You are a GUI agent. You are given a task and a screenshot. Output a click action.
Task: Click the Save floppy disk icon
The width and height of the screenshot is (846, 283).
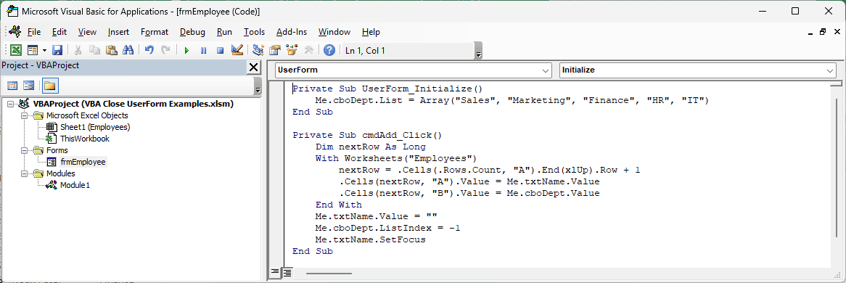[x=57, y=50]
